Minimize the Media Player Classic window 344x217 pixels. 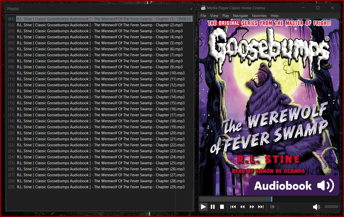[x=303, y=8]
